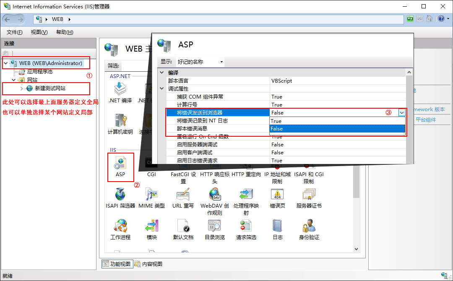Click the refresh icon in address bar
453x281 pixels.
410,19
